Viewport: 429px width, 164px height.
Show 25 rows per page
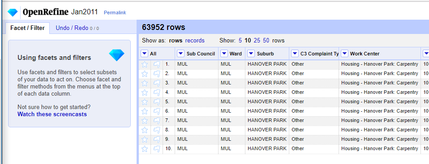pos(257,41)
